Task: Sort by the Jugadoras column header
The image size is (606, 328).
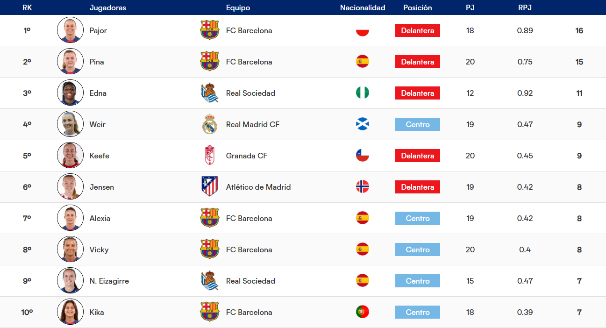Action: coord(108,8)
